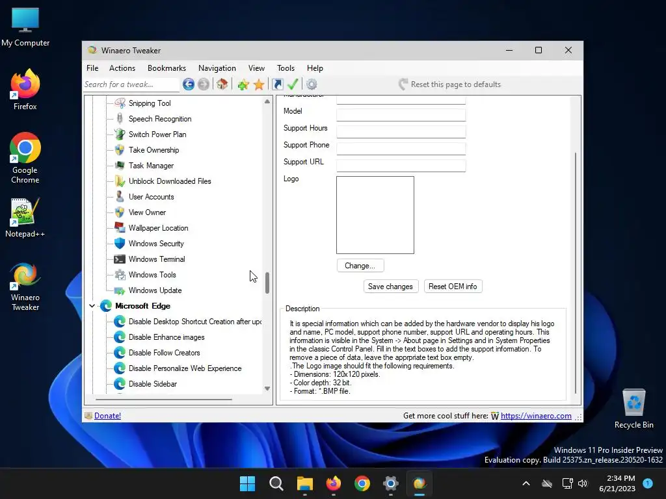Click the Take Ownership shield icon
This screenshot has height=499, width=666.
[x=120, y=150]
